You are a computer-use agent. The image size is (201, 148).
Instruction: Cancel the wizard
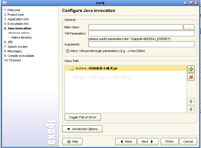tap(188, 141)
